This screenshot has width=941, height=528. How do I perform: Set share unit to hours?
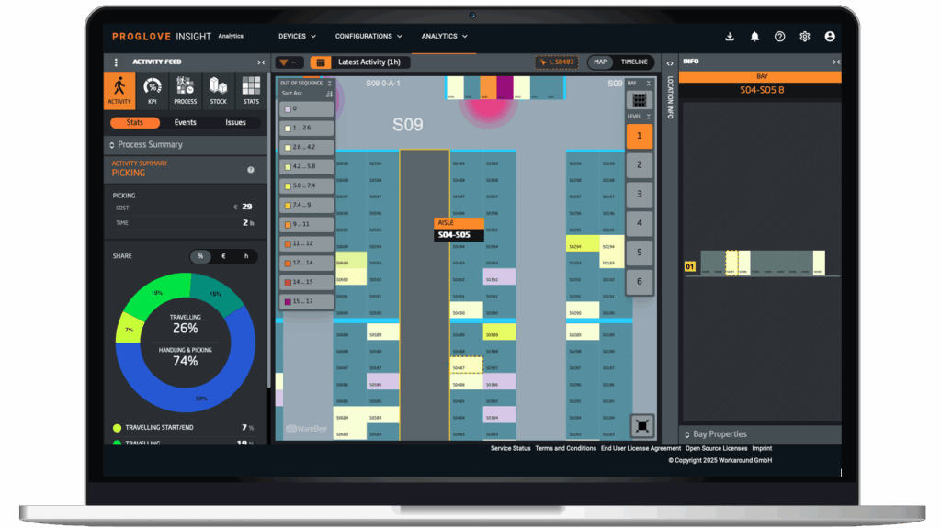pos(245,257)
